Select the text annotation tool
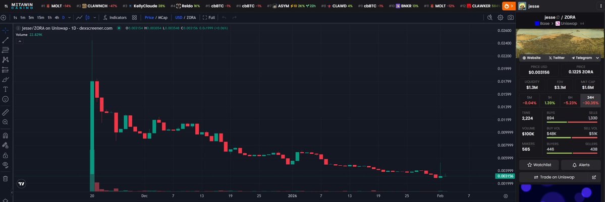This screenshot has height=202, width=605. tap(6, 89)
